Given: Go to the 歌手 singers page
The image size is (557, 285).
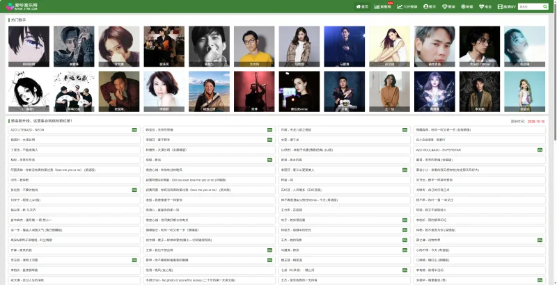Looking at the screenshot, I should pos(430,7).
